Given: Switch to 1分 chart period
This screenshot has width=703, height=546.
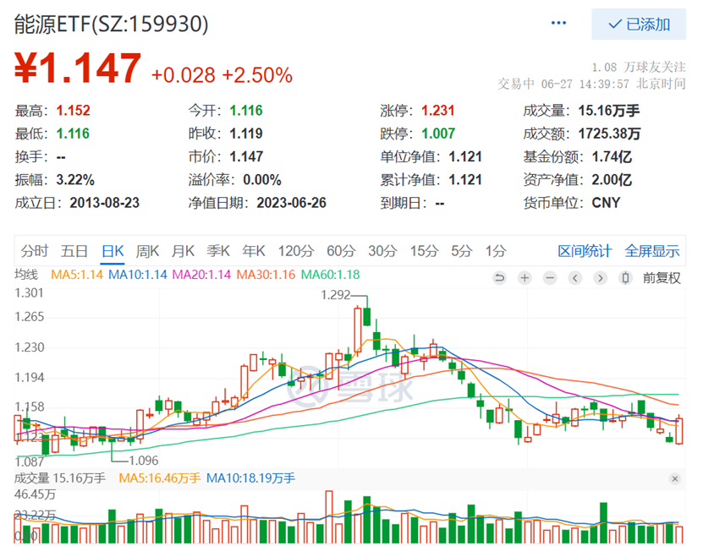Looking at the screenshot, I should tap(496, 251).
